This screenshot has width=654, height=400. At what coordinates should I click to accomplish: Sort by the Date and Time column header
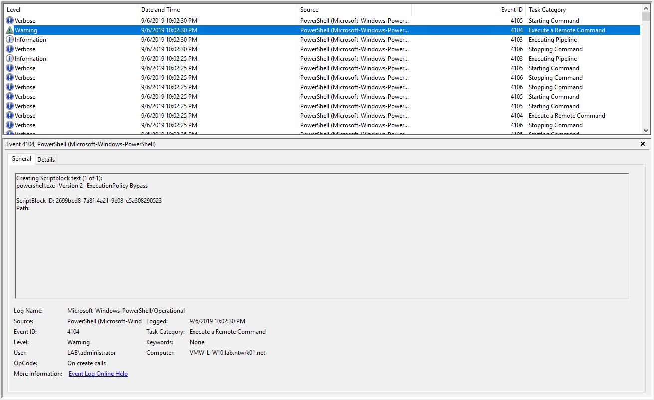tap(217, 10)
